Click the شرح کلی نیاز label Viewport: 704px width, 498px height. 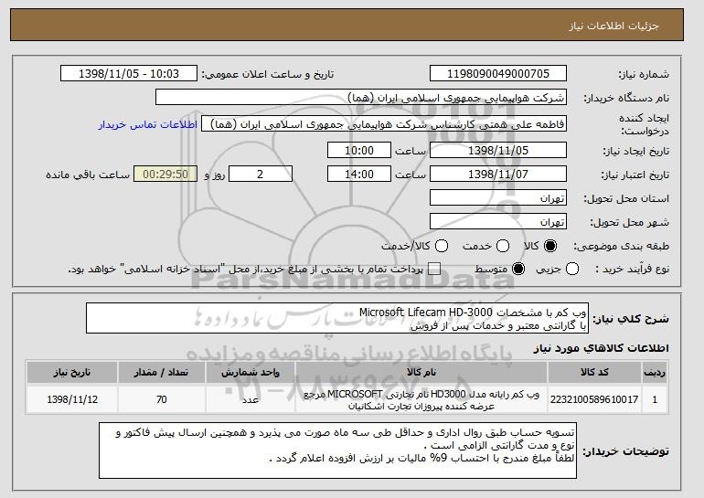coord(631,319)
